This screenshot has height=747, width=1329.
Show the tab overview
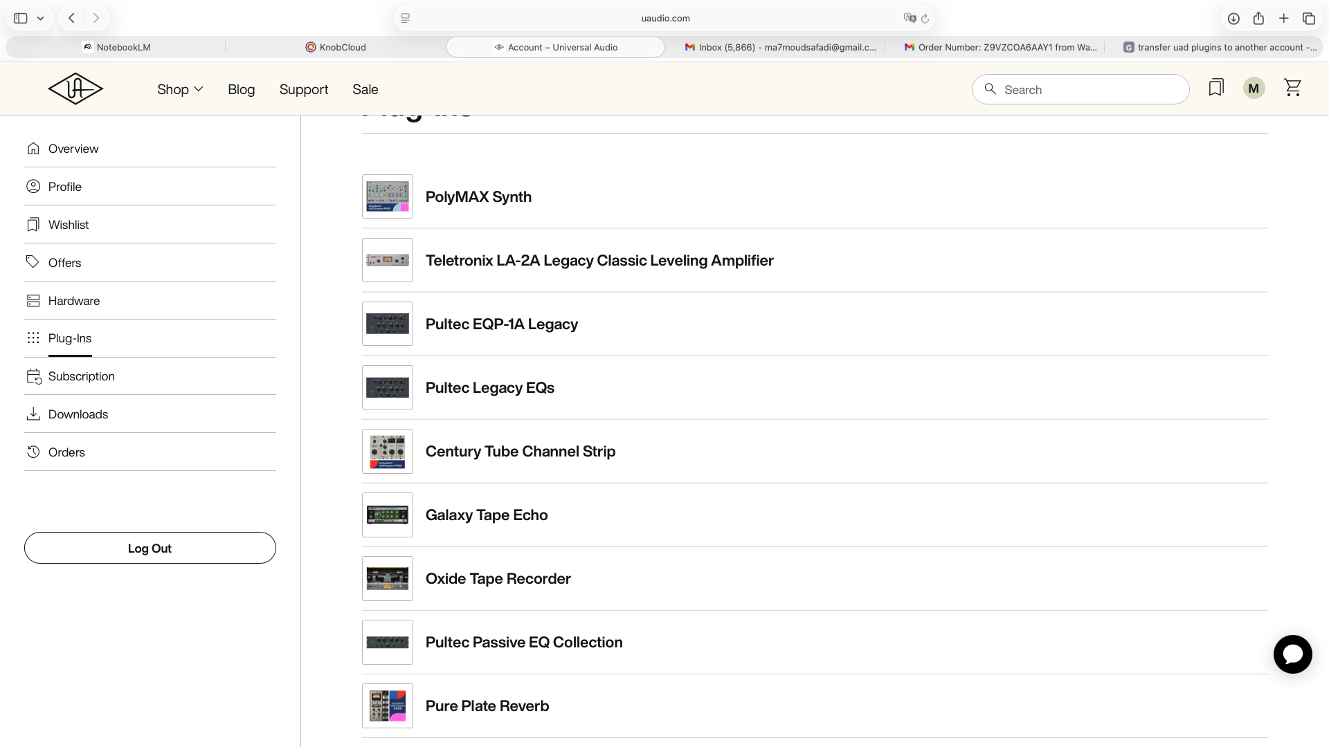tap(1308, 19)
